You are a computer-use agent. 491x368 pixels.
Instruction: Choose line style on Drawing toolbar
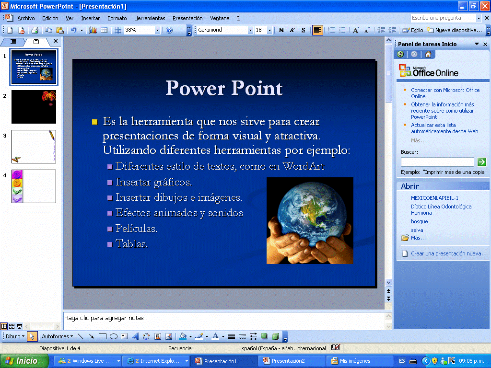(231, 336)
